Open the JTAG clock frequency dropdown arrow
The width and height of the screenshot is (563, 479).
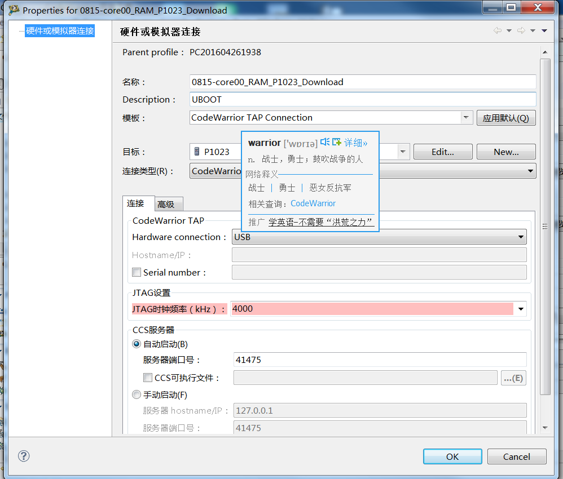[521, 309]
